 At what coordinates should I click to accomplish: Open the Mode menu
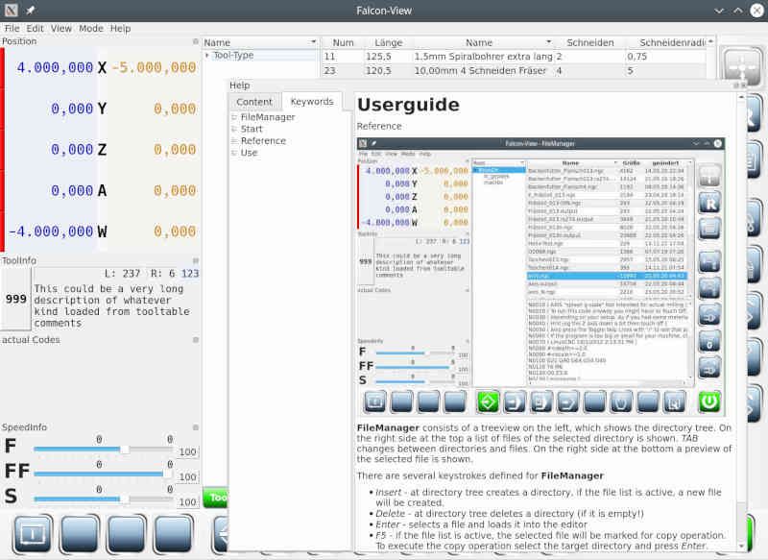(91, 29)
